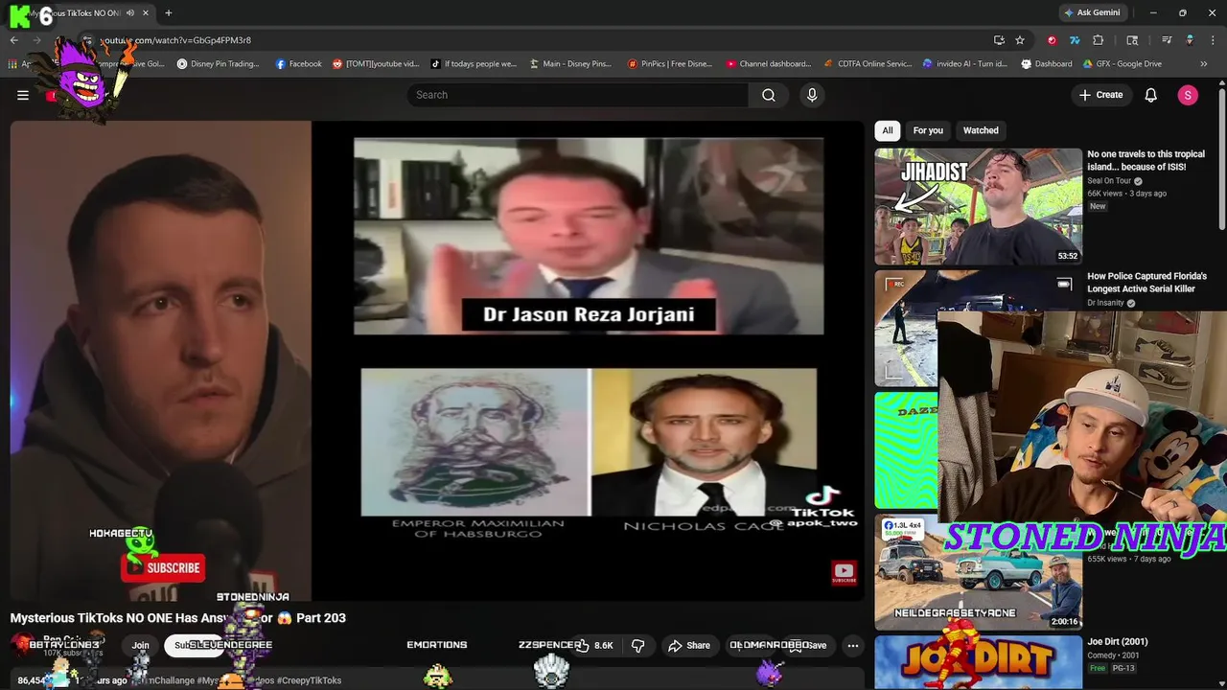1227x690 pixels.
Task: Mute the tab via speaker icon
Action: [129, 12]
